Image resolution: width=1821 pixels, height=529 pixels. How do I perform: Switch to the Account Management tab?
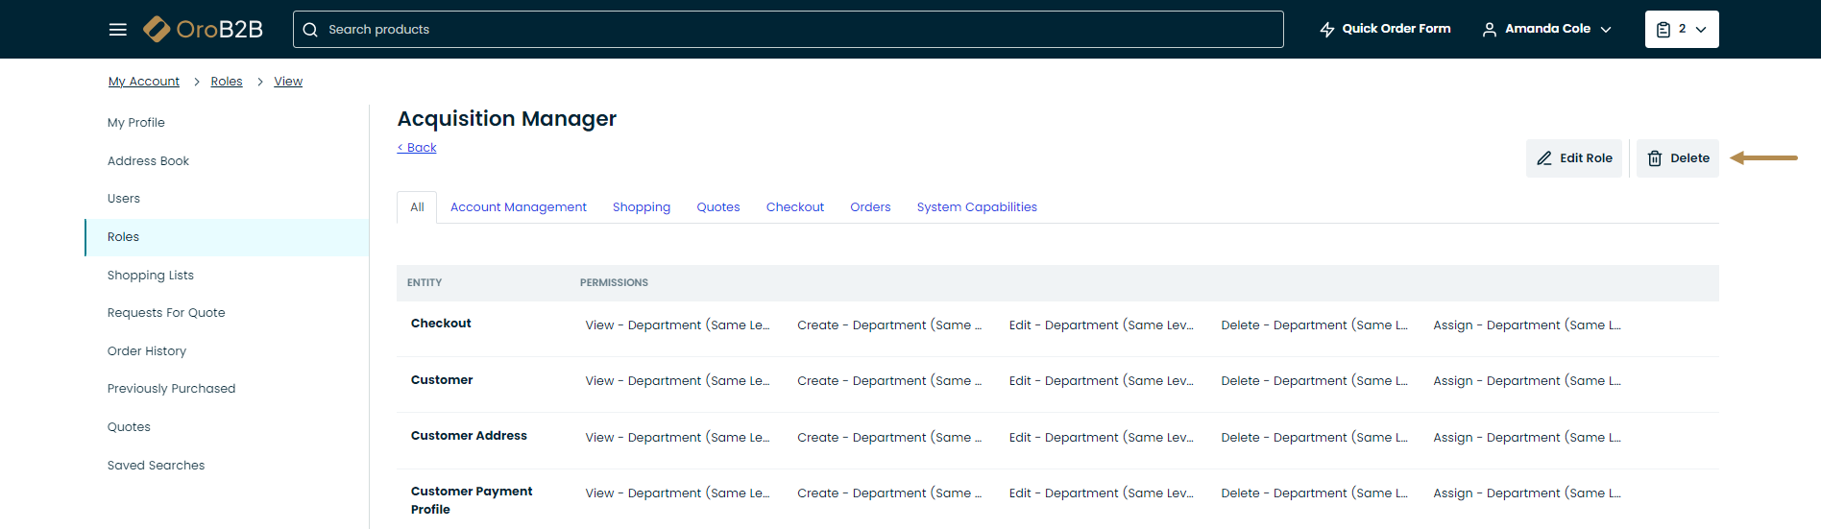coord(518,207)
